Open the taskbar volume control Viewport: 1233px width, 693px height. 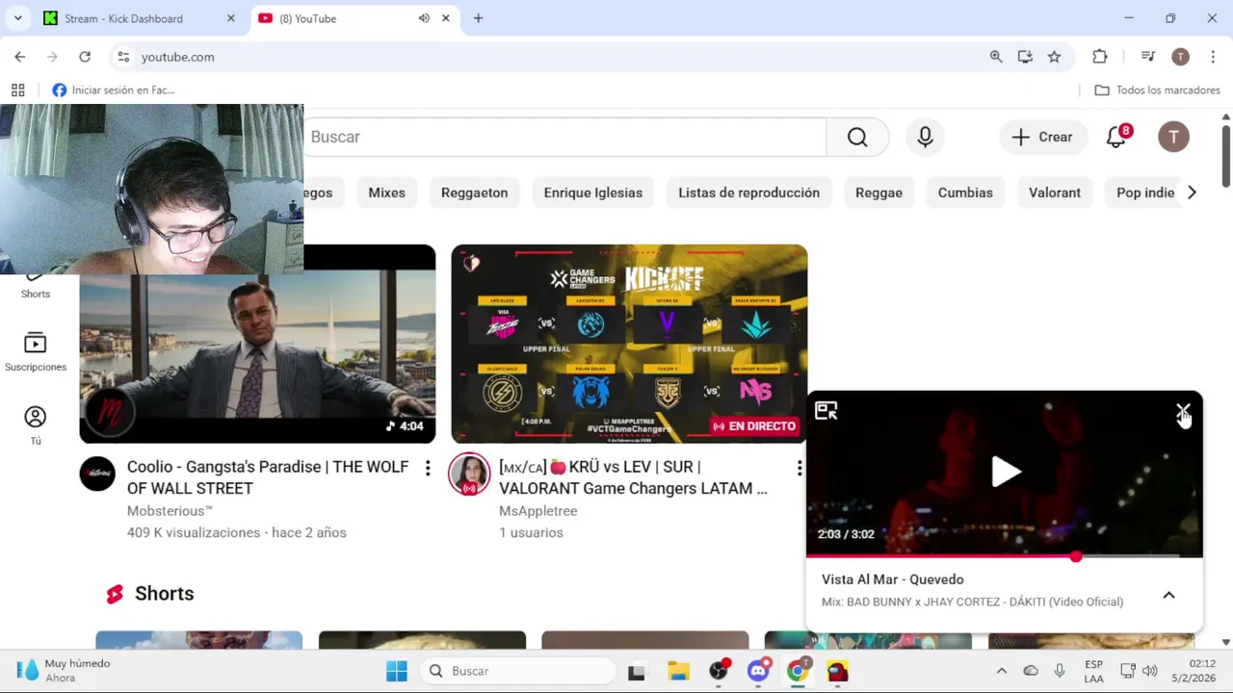1149,671
